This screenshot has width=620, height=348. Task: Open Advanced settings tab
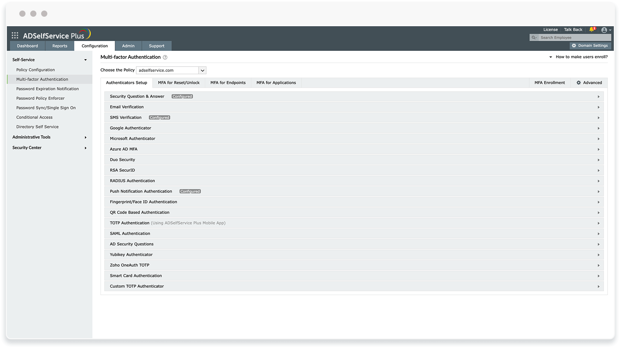coord(589,83)
